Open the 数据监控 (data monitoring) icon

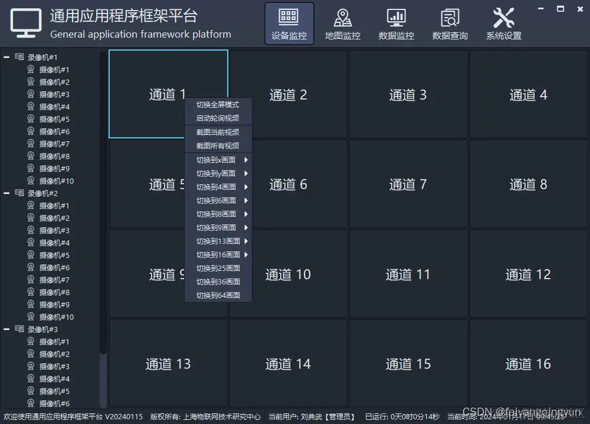396,22
